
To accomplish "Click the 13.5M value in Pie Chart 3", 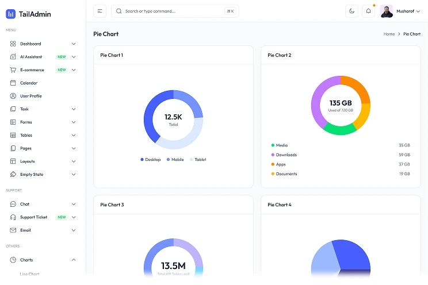I will tap(173, 265).
